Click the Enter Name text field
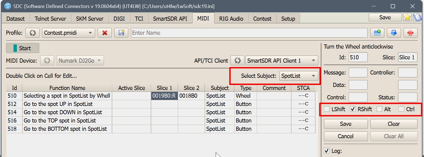Screen dimensions: 424x157 (x=249, y=33)
